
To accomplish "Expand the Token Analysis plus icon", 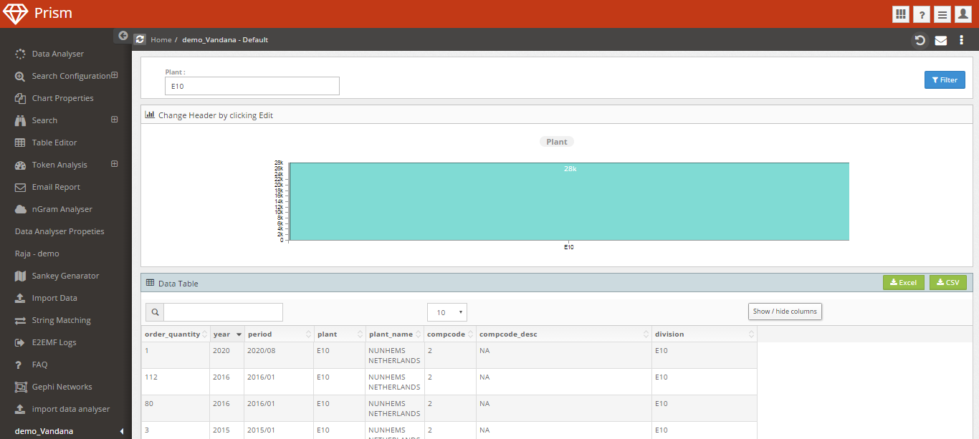I will point(115,164).
